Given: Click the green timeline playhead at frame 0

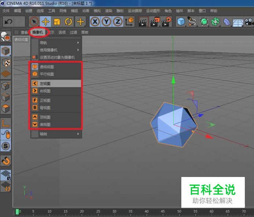Looking at the screenshot, I should click(17, 212).
